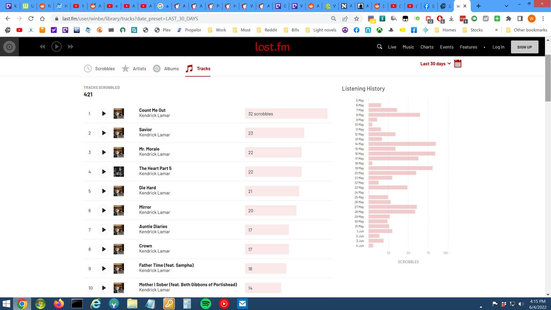Viewport: 551px width, 310px height.
Task: Open the tab search dropdown arrow
Action: 507,6
